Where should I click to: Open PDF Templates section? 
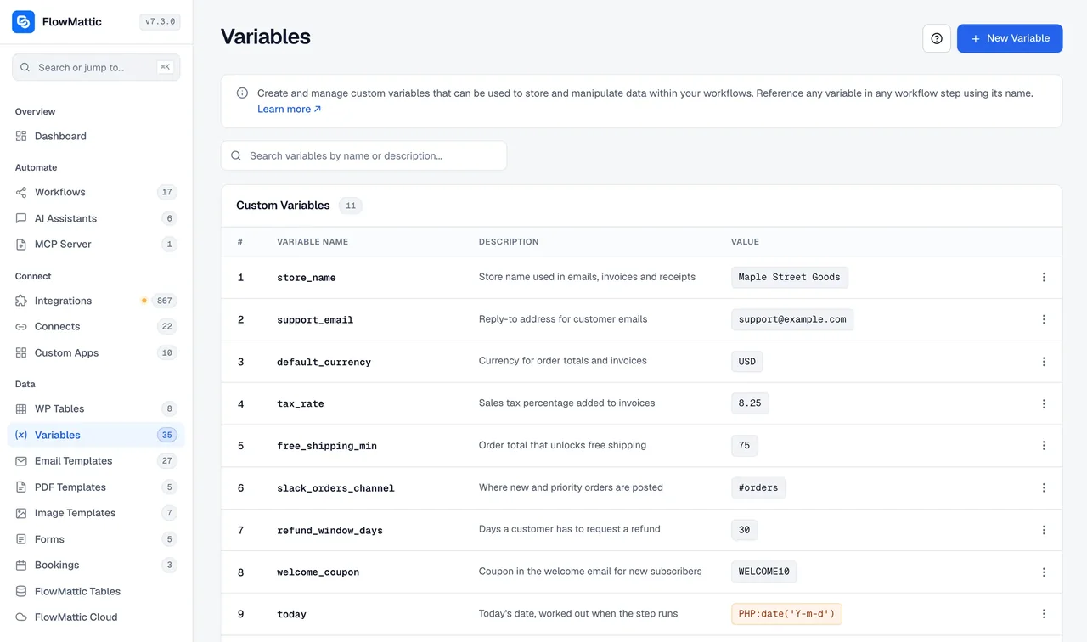pyautogui.click(x=96, y=487)
